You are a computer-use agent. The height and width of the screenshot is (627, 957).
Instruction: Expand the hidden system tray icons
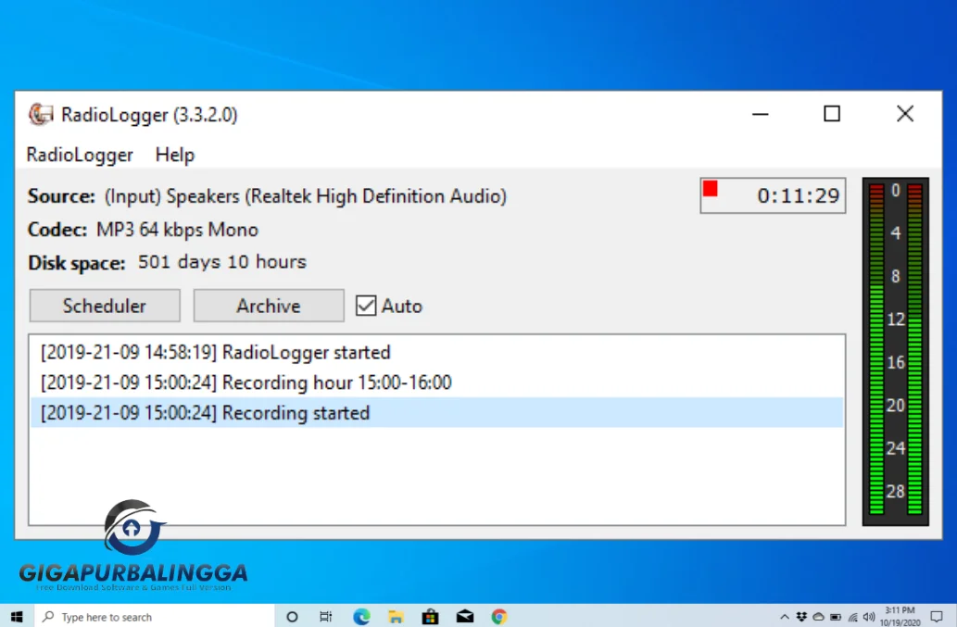tap(785, 617)
